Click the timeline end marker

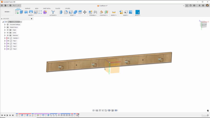pyautogui.click(x=79, y=115)
